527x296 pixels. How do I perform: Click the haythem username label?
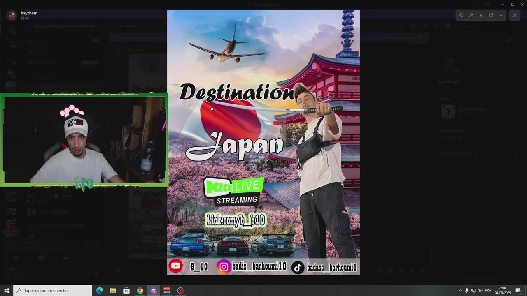[x=29, y=13]
